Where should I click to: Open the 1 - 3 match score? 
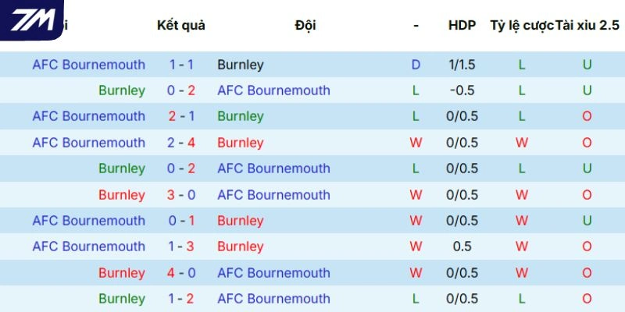[183, 246]
